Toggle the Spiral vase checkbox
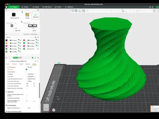 click(27, 70)
